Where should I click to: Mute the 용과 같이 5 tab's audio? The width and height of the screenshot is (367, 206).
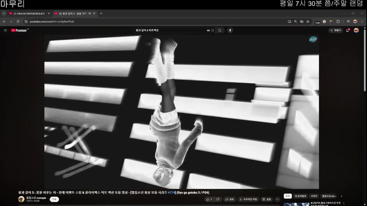pos(90,13)
